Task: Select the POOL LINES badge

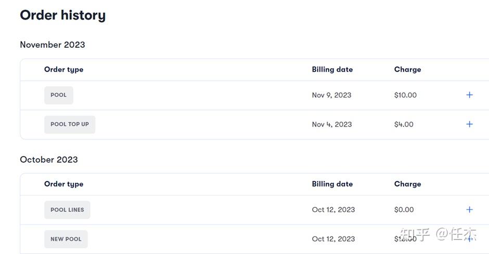Action: [x=67, y=210]
